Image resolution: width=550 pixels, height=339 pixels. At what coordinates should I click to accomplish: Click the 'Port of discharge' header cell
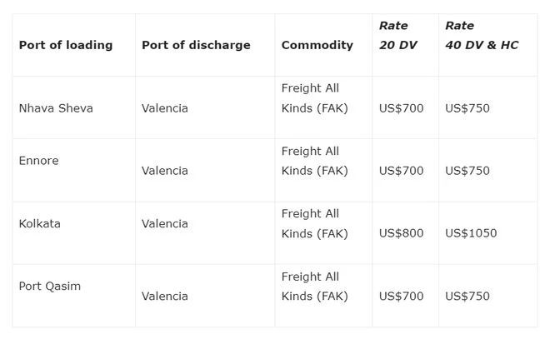pos(196,45)
